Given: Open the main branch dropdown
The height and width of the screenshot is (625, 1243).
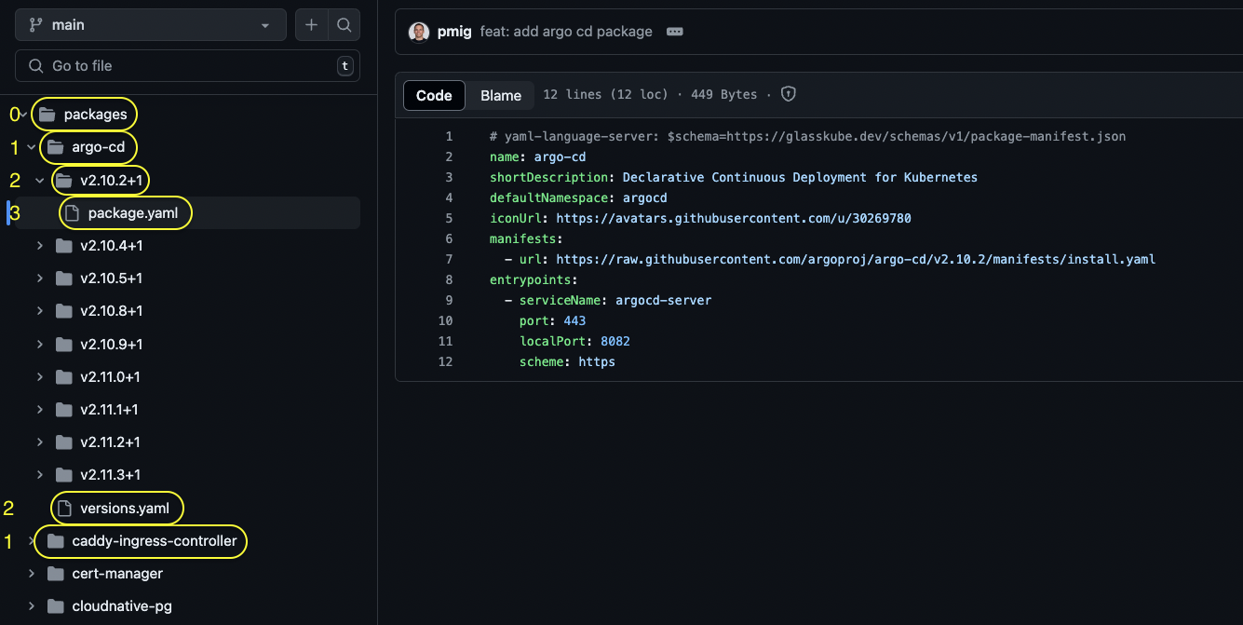Looking at the screenshot, I should click(x=149, y=24).
